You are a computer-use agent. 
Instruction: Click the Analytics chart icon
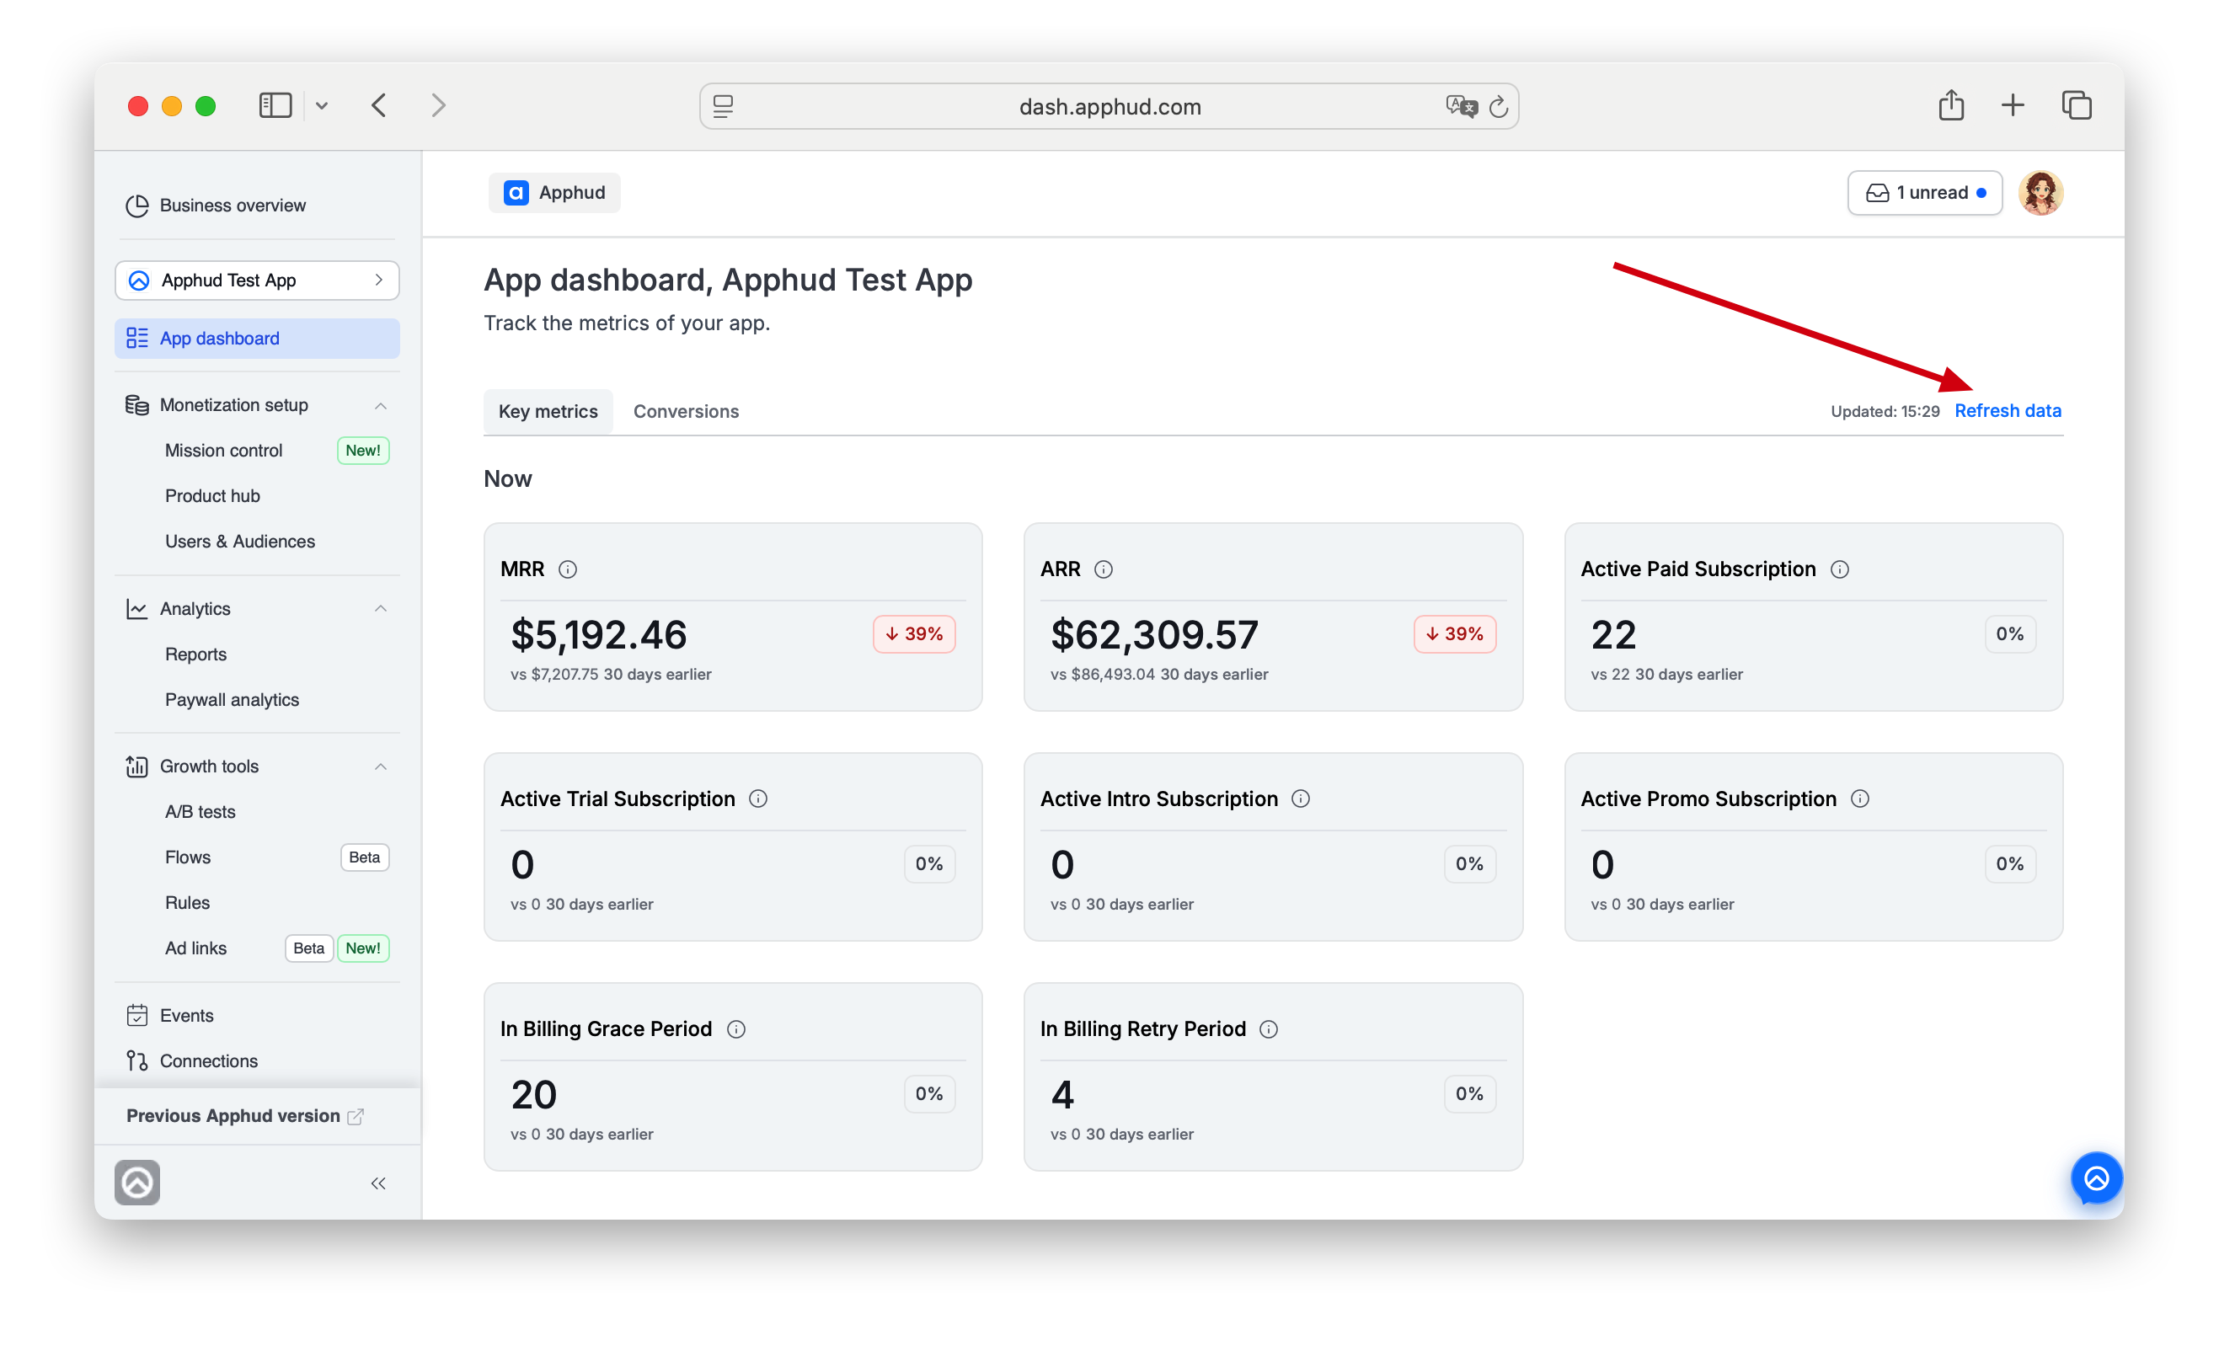tap(136, 609)
